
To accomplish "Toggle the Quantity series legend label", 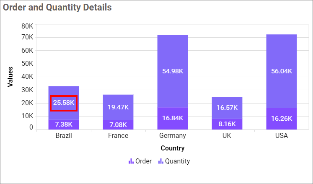I will click(x=177, y=161).
